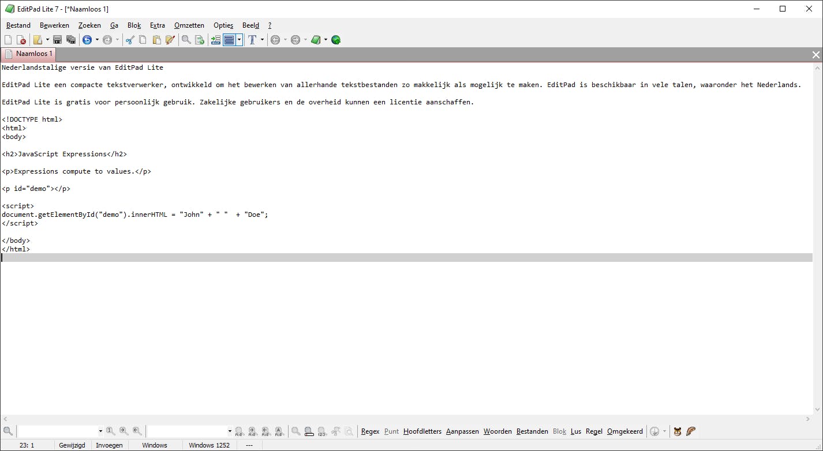Click the save all files icon

(71, 40)
